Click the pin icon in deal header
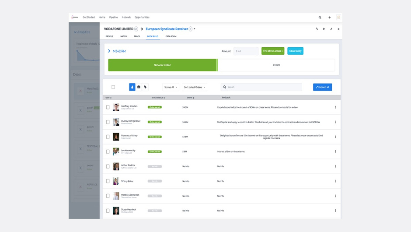411x232 pixels. pyautogui.click(x=317, y=29)
